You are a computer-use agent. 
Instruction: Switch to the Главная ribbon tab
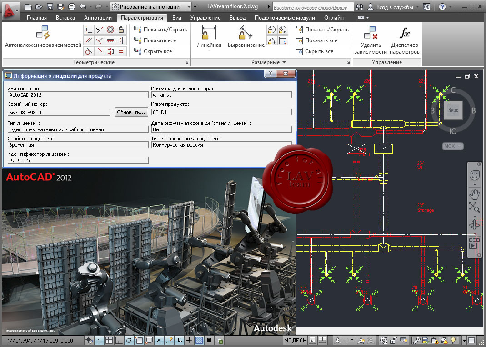(36, 18)
